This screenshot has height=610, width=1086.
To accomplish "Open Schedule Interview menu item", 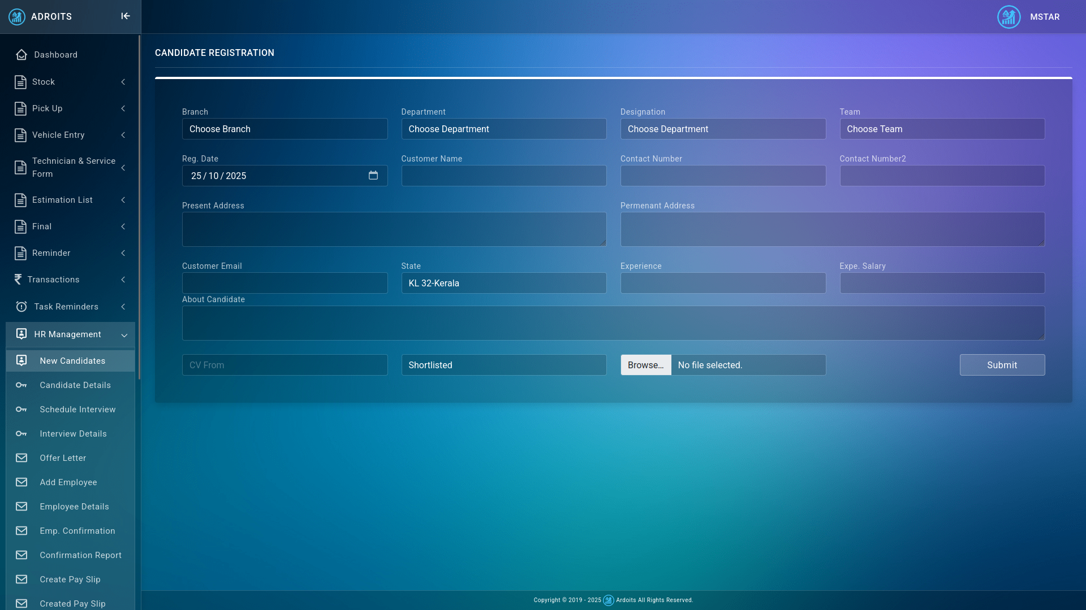I will 77,409.
